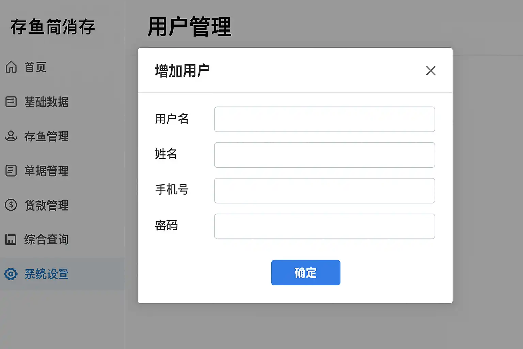Viewport: 523px width, 349px height.
Task: Click into the 姓名 text box
Action: (324, 155)
